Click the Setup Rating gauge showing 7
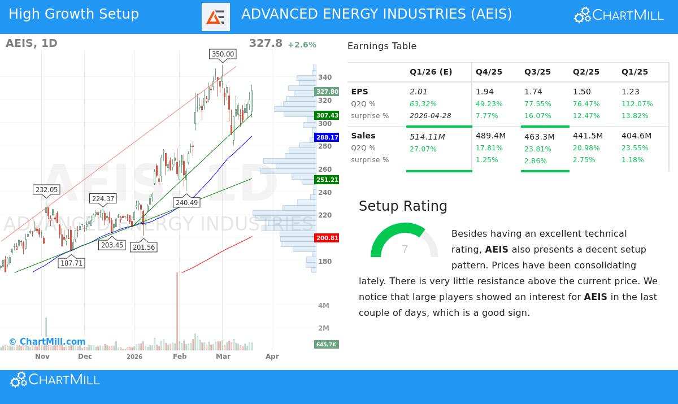This screenshot has width=678, height=404. 405,247
